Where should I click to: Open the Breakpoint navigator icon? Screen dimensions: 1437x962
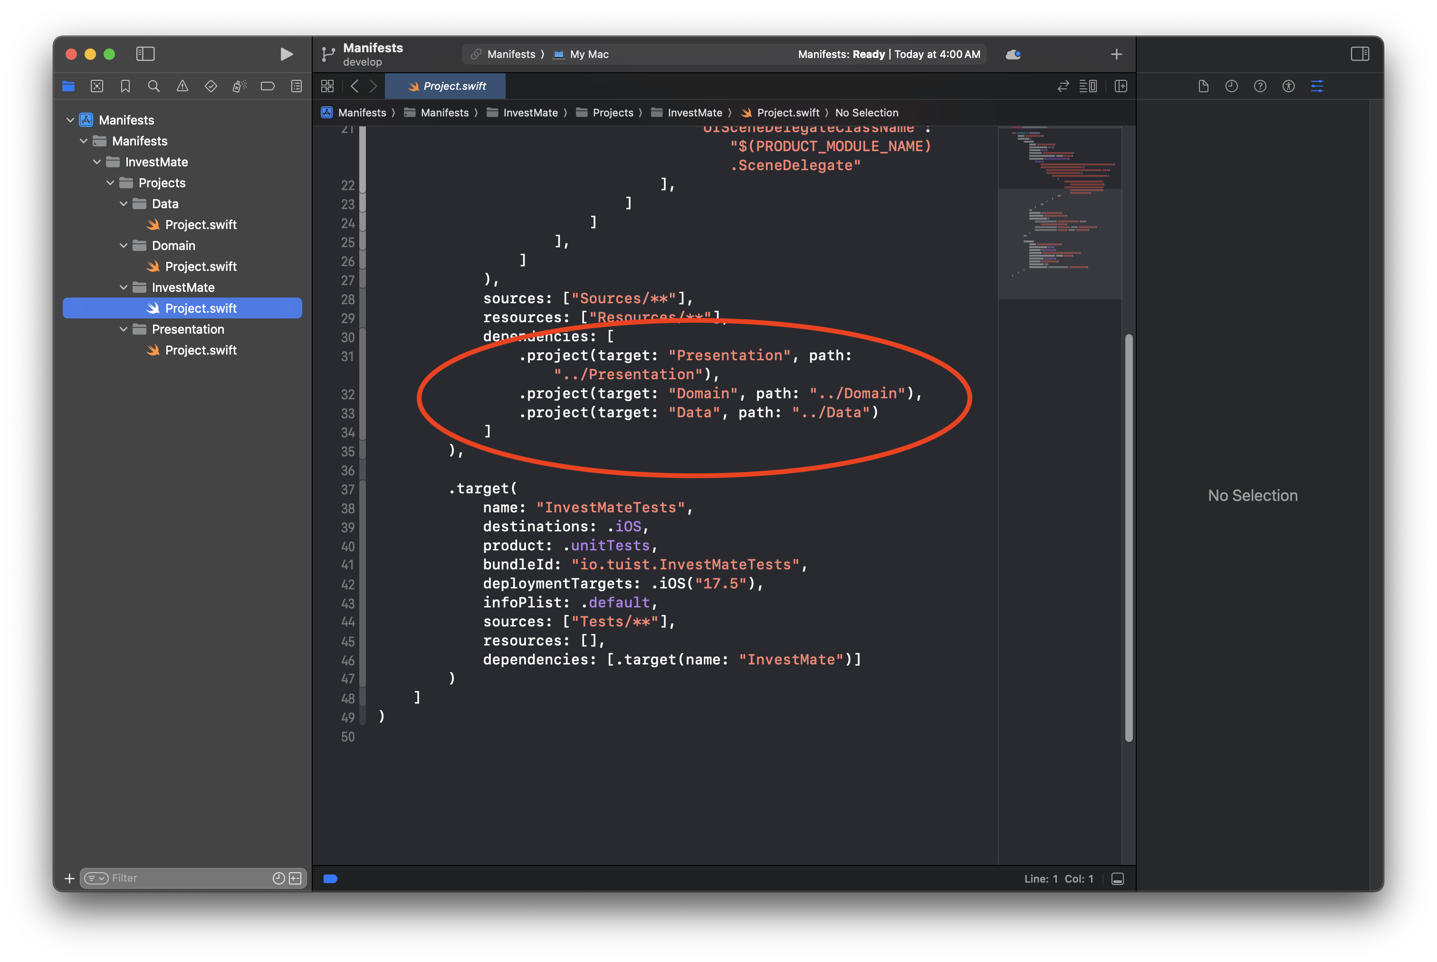[268, 87]
